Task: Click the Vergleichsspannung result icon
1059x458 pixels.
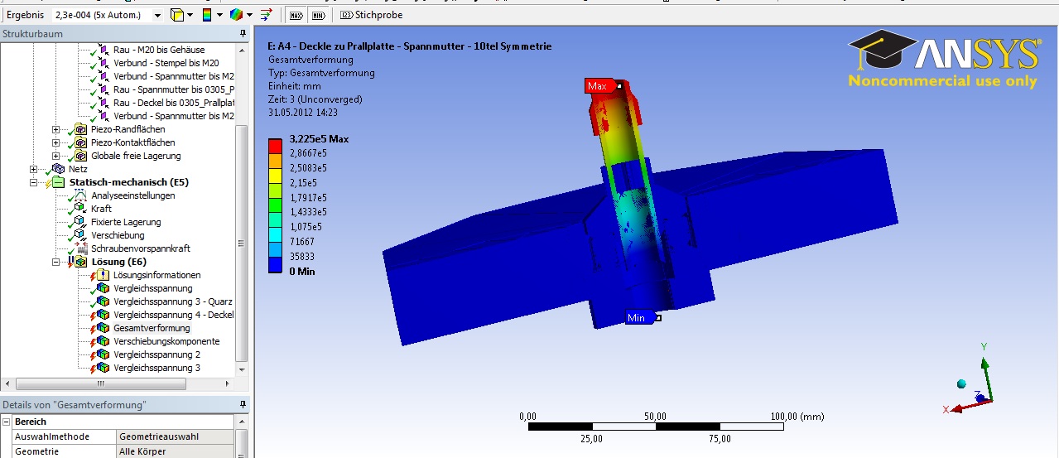Action: point(103,288)
